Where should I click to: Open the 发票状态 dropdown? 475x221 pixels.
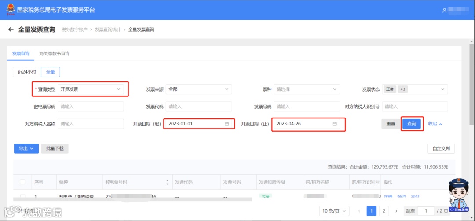point(415,89)
